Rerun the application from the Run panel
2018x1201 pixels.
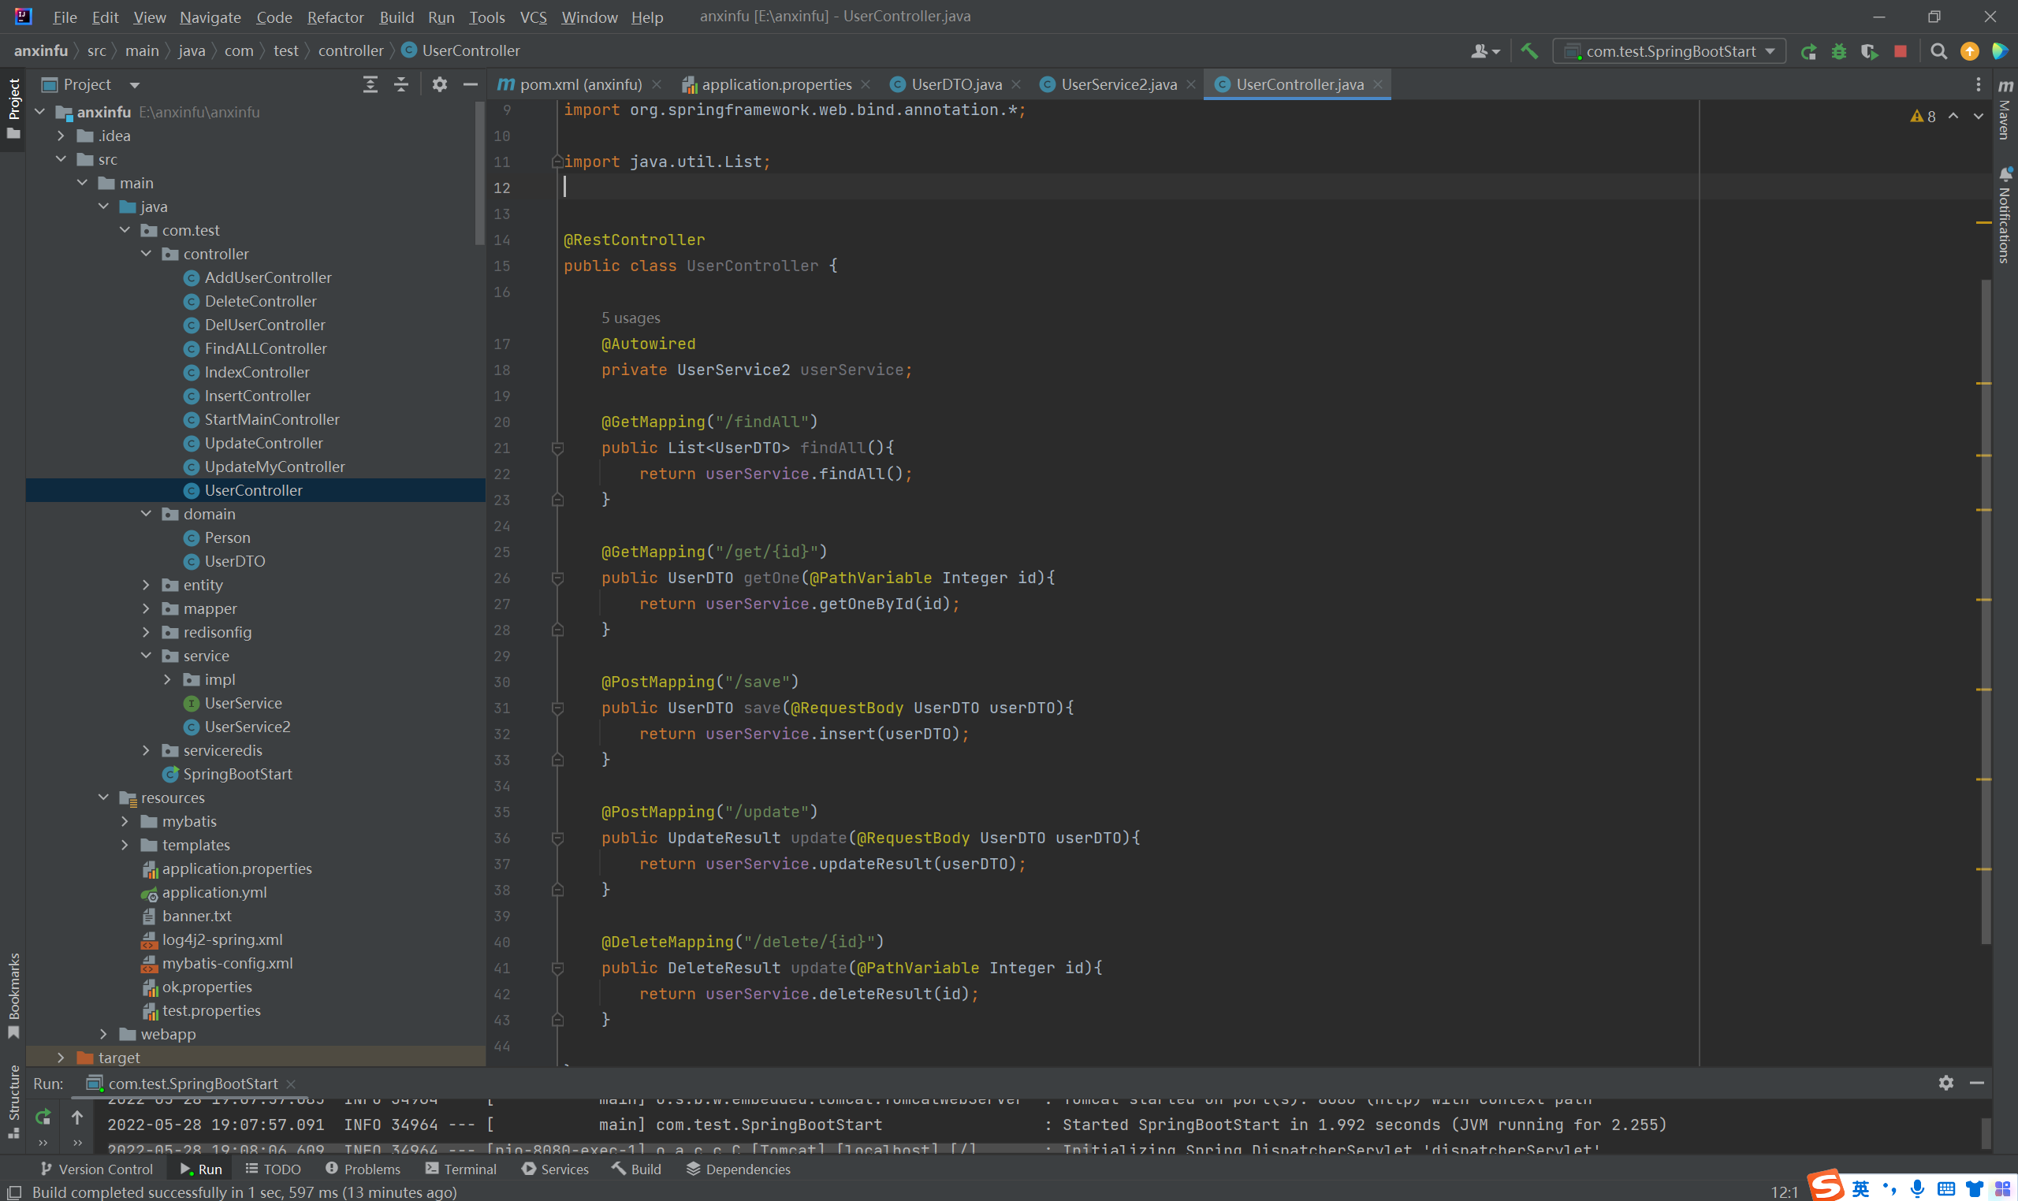43,1117
